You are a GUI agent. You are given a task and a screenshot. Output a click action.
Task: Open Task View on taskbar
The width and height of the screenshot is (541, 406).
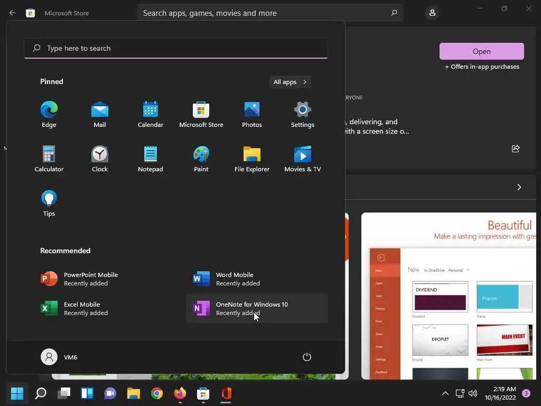64,393
